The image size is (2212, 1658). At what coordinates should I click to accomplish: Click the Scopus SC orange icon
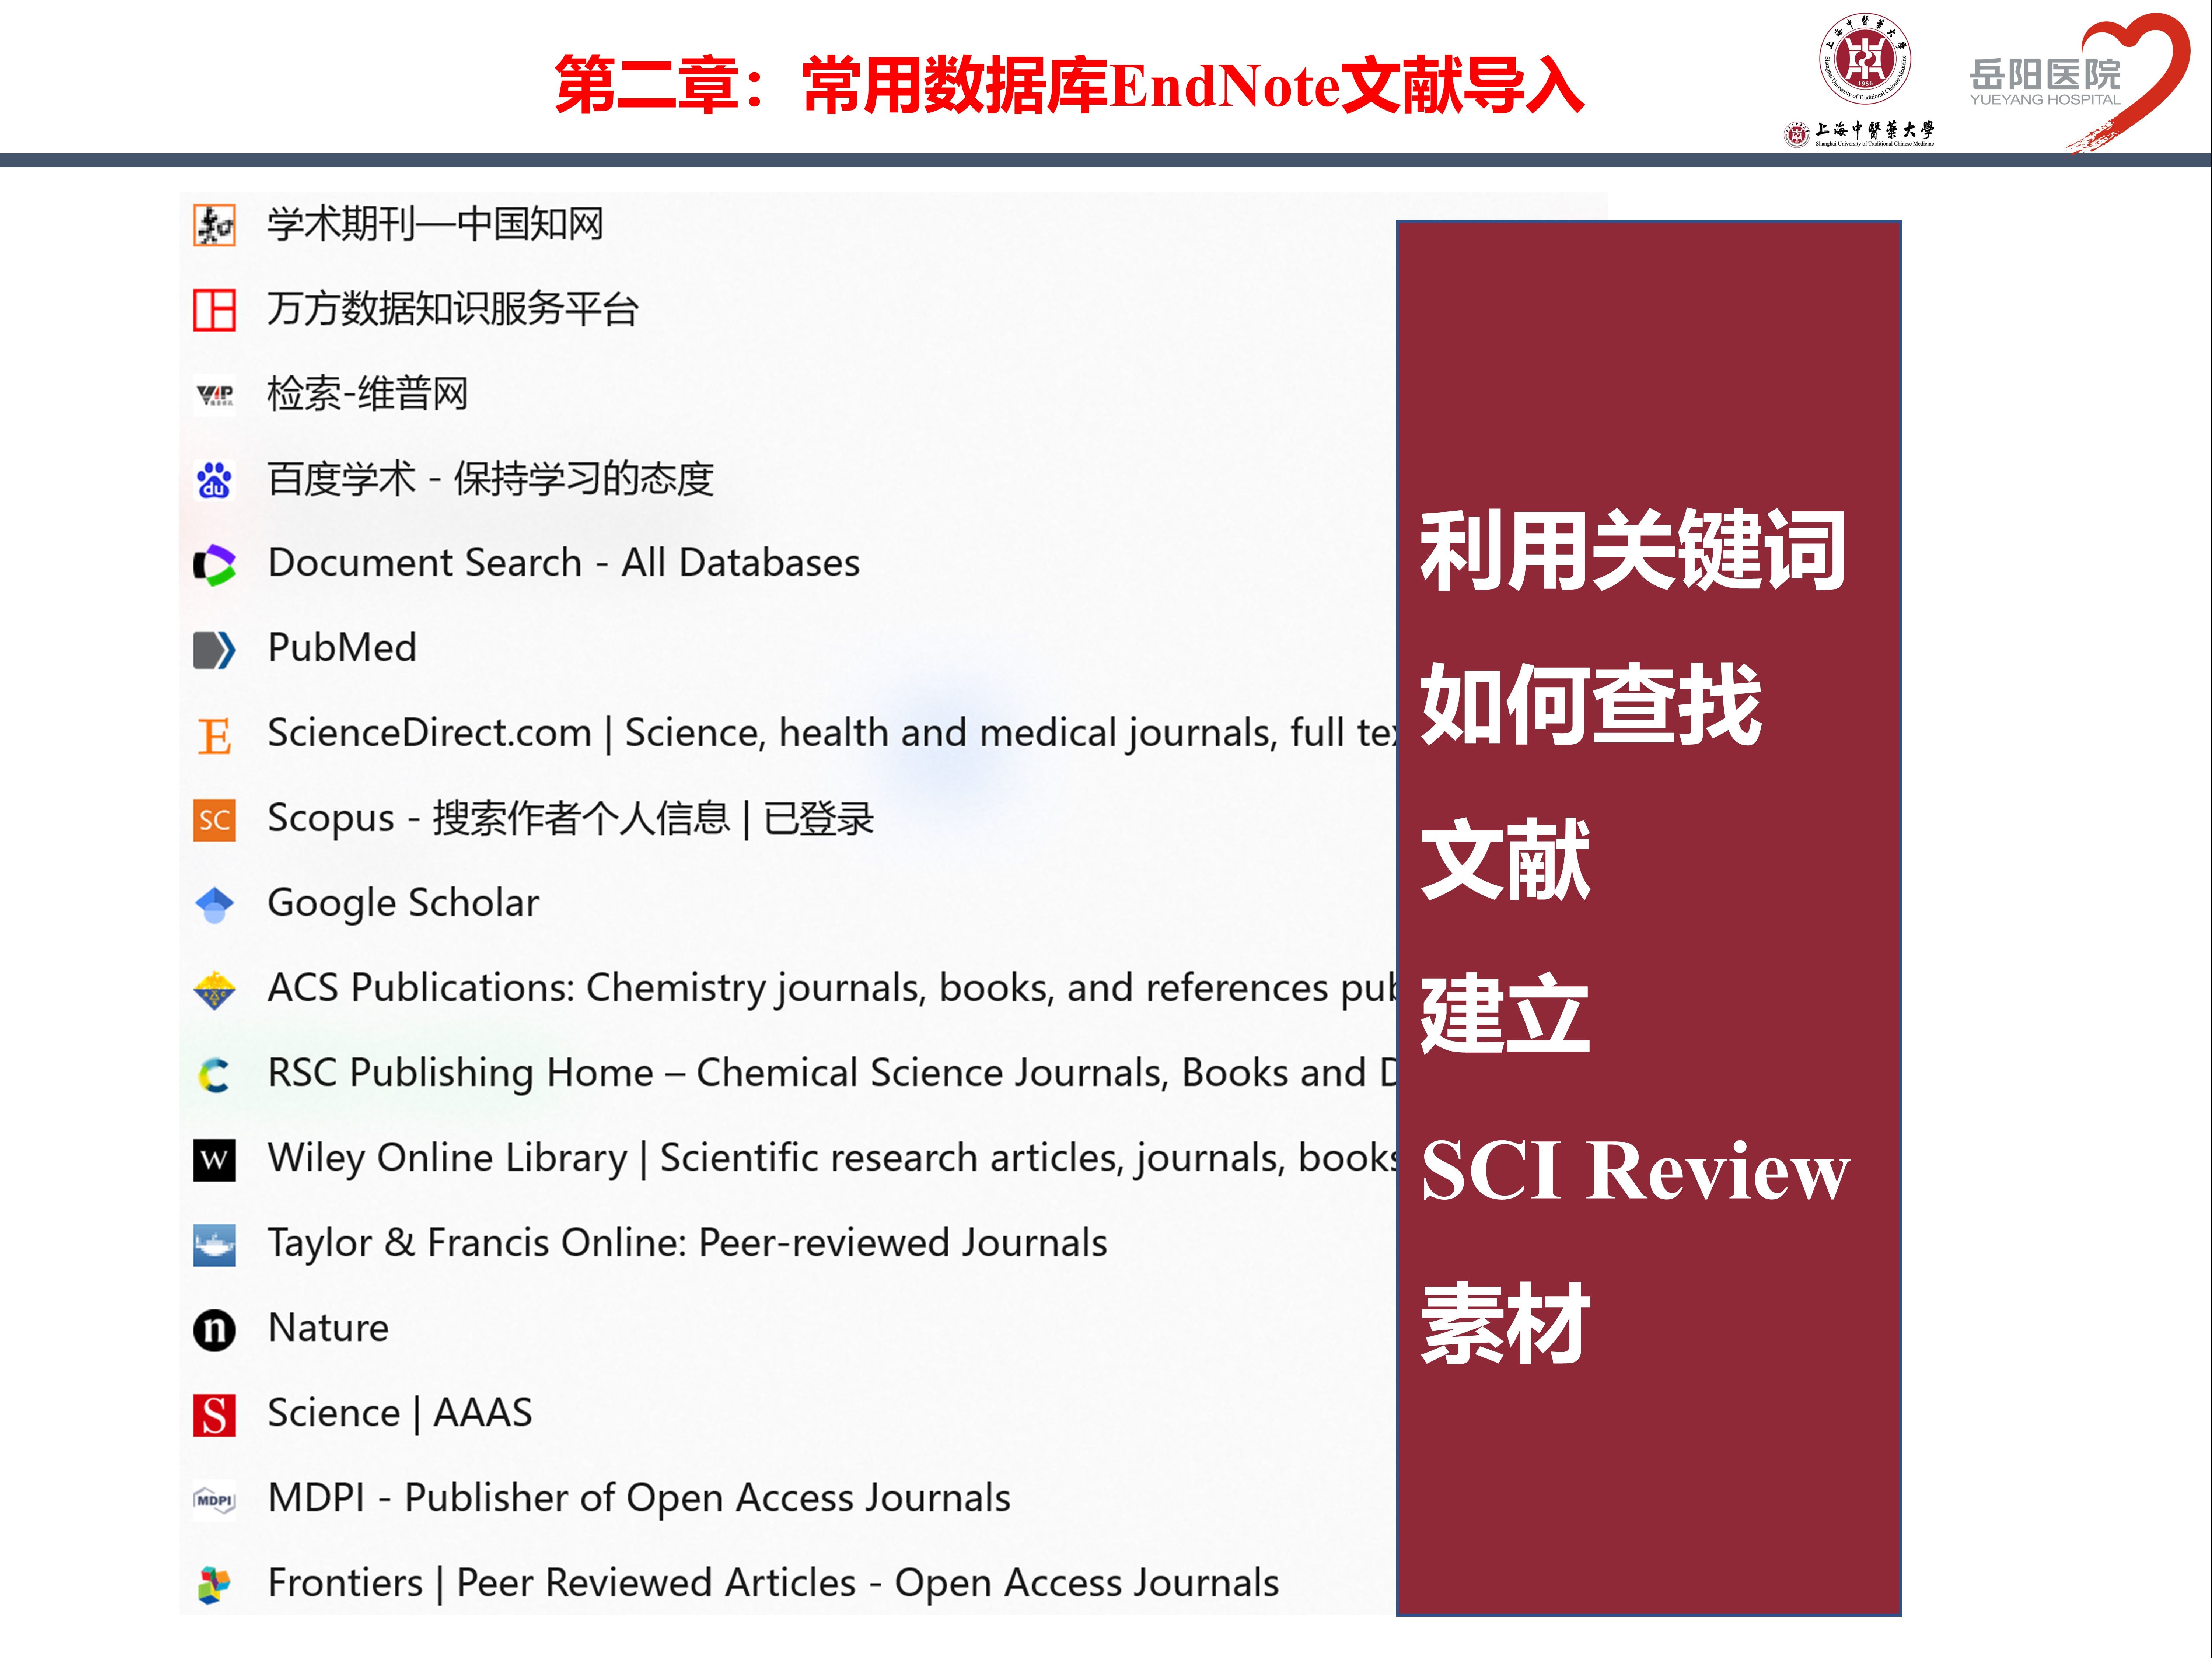(x=214, y=820)
